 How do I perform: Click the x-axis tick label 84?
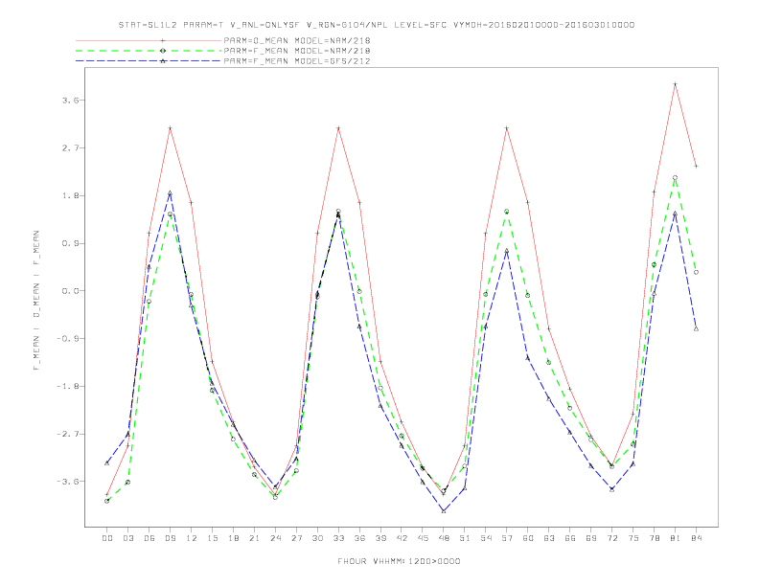697,538
